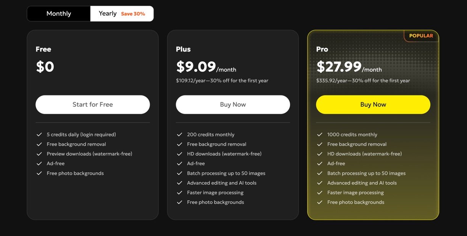467x236 pixels.
Task: Click checkmark beside 5 credits daily
Action: 39,135
